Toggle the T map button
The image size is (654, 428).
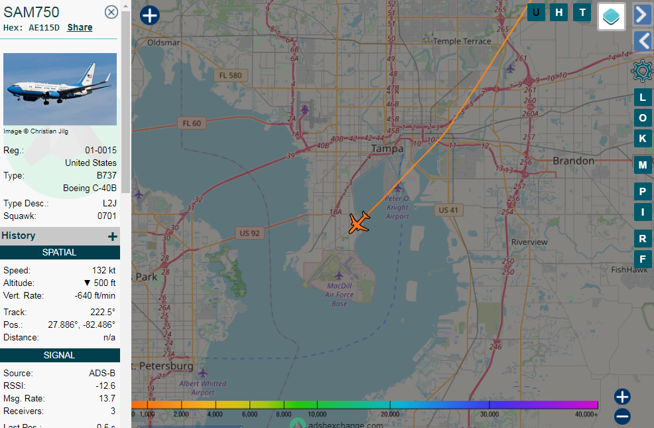582,13
